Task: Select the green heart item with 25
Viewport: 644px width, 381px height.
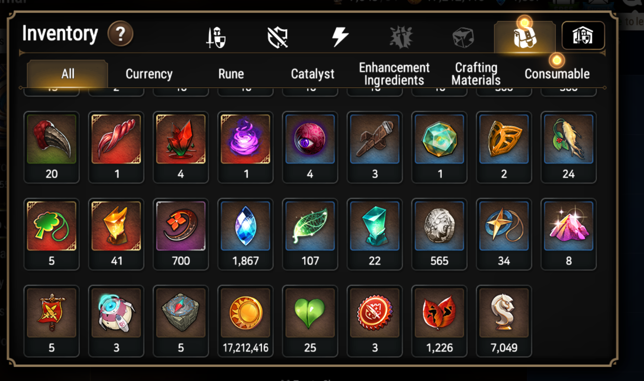Action: [310, 321]
